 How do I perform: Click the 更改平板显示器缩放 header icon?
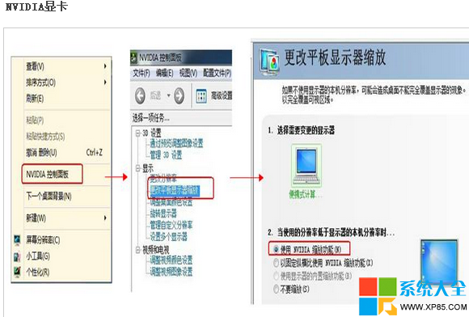pyautogui.click(x=269, y=62)
